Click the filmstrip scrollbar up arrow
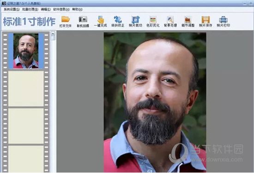This screenshot has height=173, width=254. [53, 34]
